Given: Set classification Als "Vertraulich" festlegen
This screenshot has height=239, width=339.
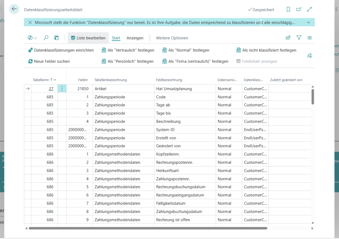Looking at the screenshot, I should [128, 50].
